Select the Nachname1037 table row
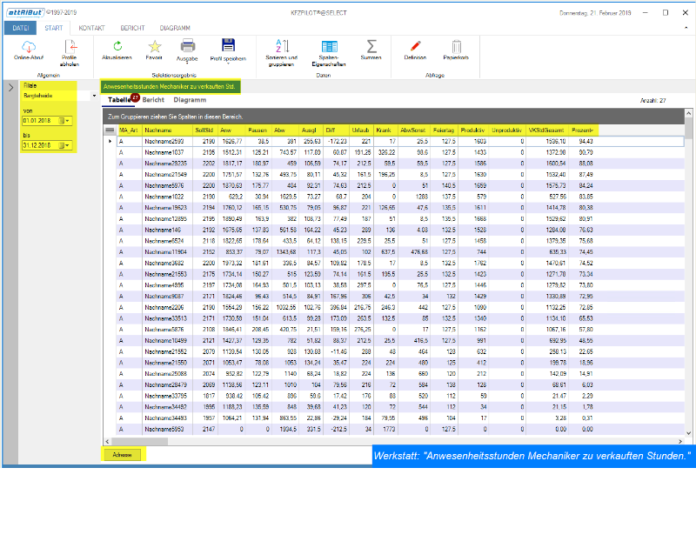The height and width of the screenshot is (548, 696). coord(164,151)
